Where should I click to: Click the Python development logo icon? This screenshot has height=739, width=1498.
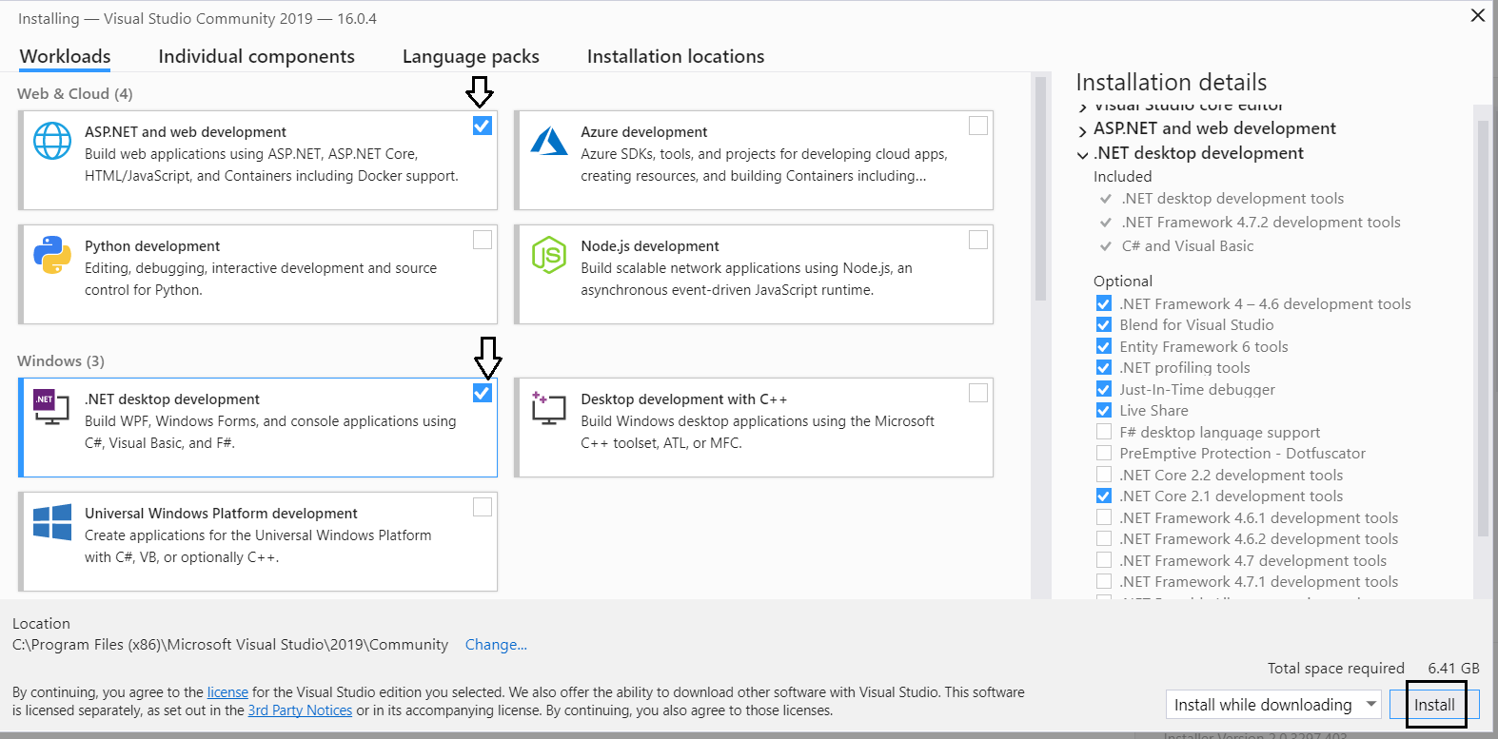pos(52,255)
